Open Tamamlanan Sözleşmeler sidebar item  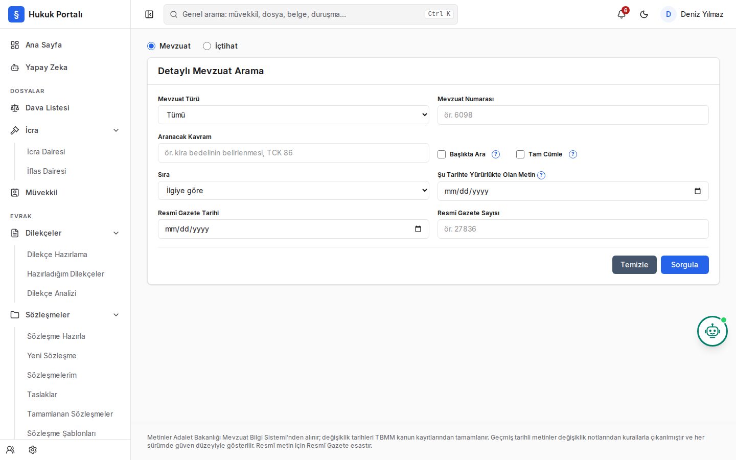coord(70,414)
